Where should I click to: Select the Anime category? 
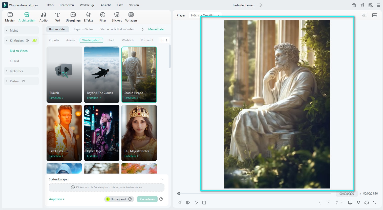pos(71,40)
